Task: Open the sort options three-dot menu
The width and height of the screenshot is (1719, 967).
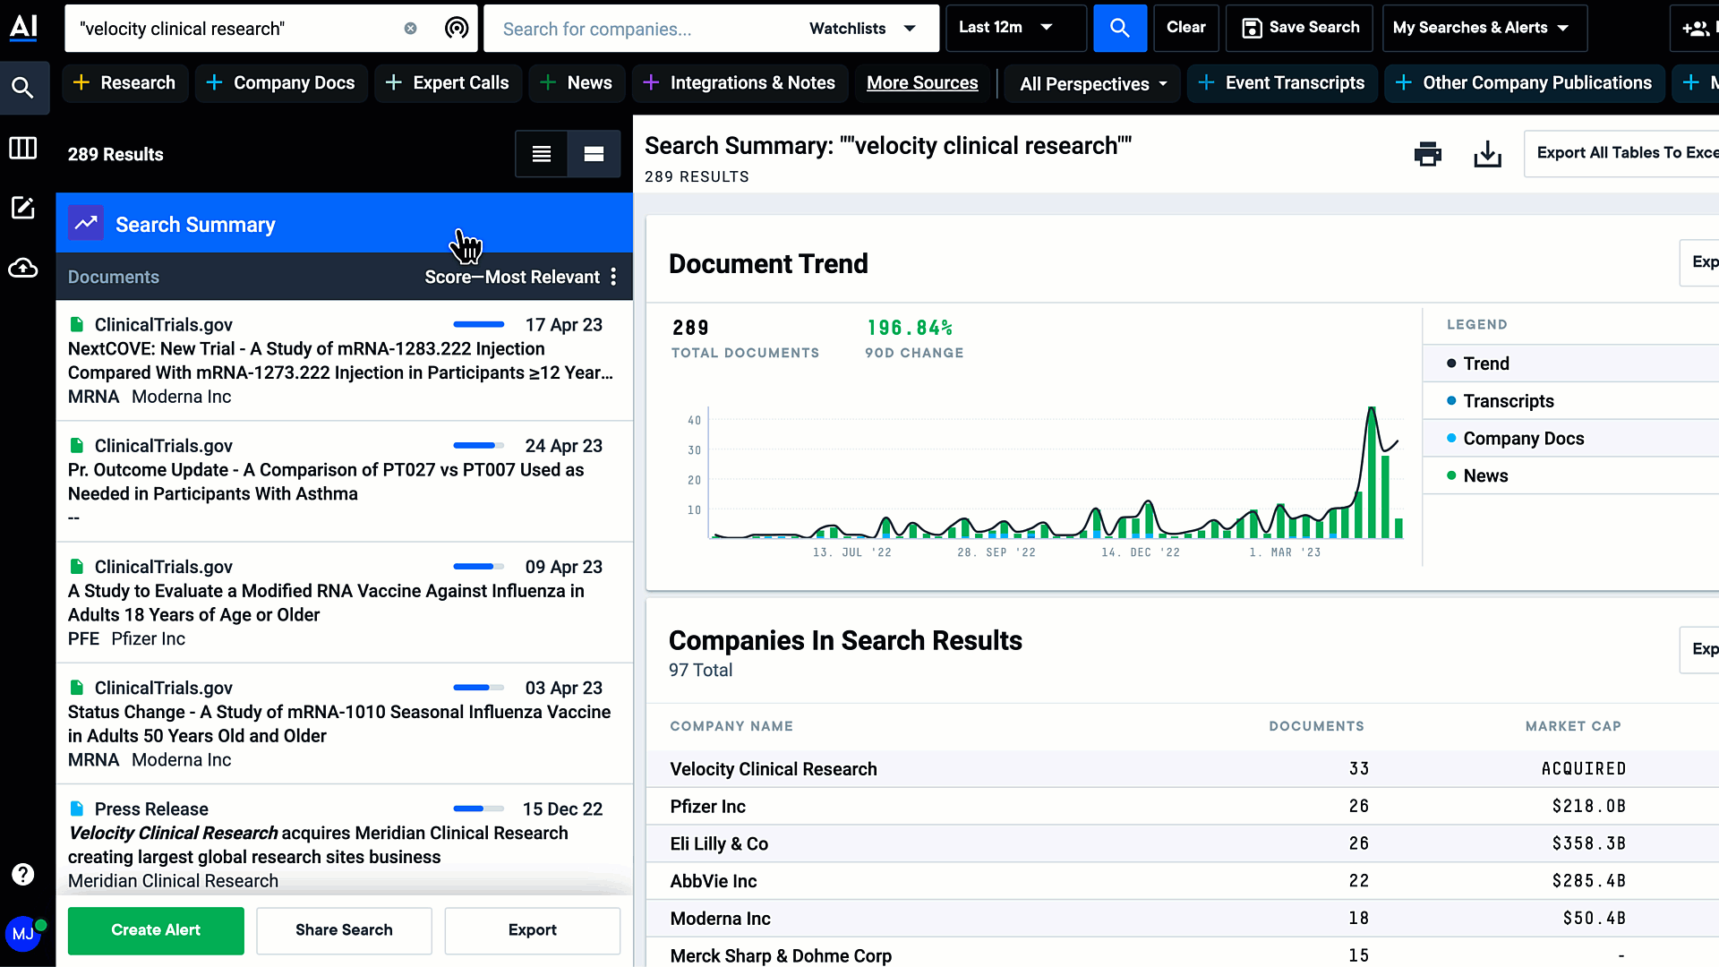Action: pyautogui.click(x=613, y=277)
